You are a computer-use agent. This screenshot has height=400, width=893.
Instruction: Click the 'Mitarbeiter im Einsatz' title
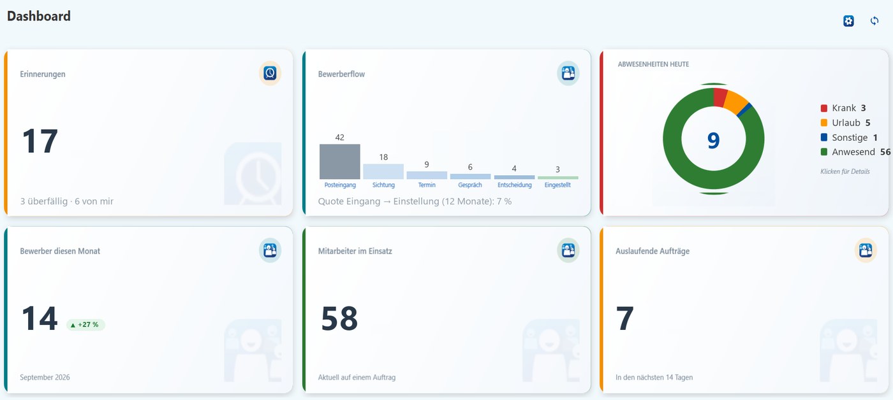tap(355, 251)
